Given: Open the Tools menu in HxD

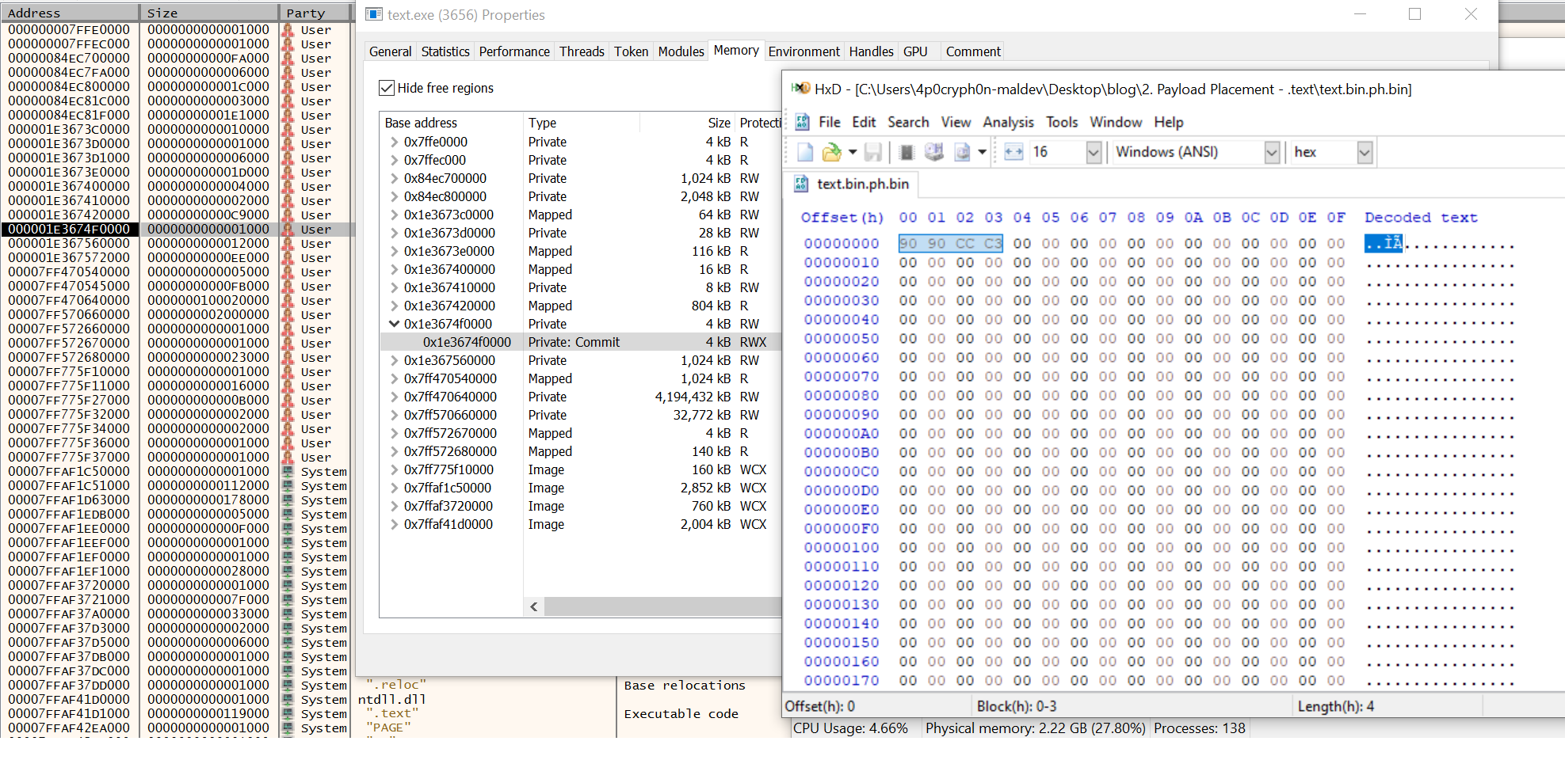Looking at the screenshot, I should (x=1062, y=122).
